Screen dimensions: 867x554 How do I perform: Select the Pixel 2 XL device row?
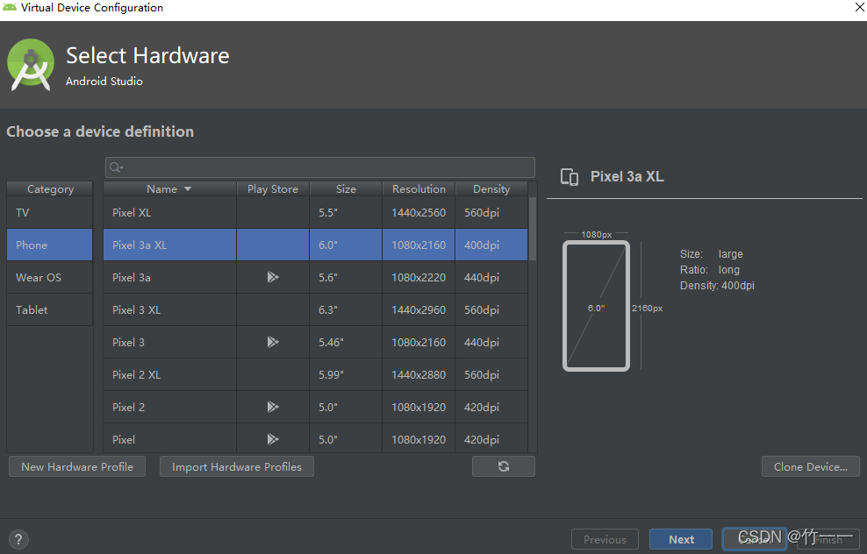click(315, 374)
